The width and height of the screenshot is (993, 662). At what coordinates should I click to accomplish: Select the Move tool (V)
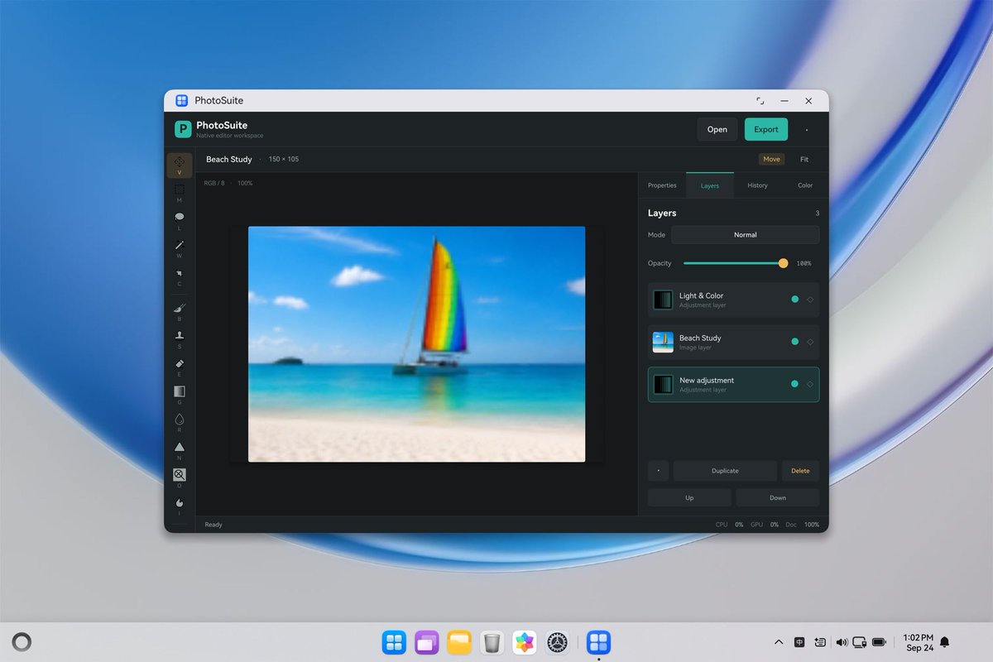(x=180, y=165)
